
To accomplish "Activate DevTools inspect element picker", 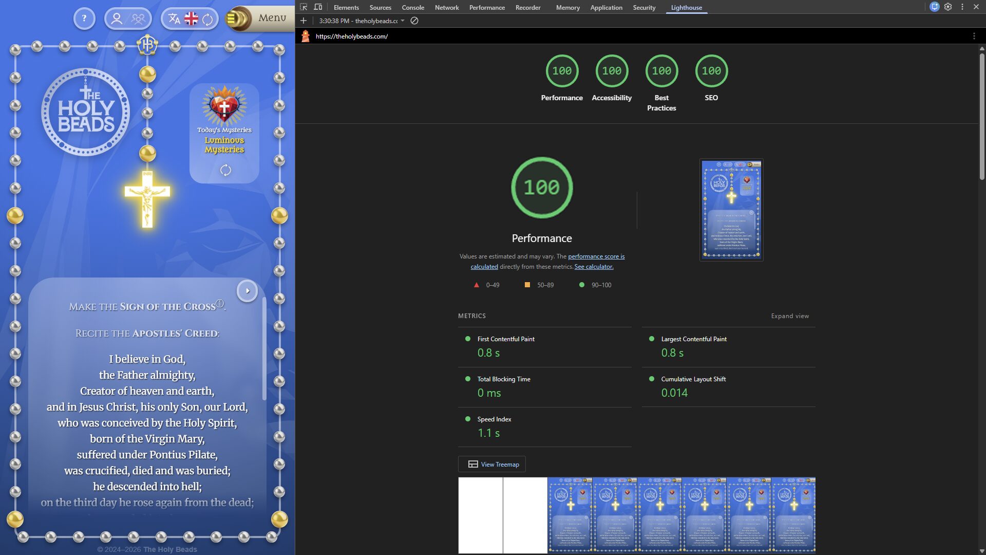I will point(304,7).
